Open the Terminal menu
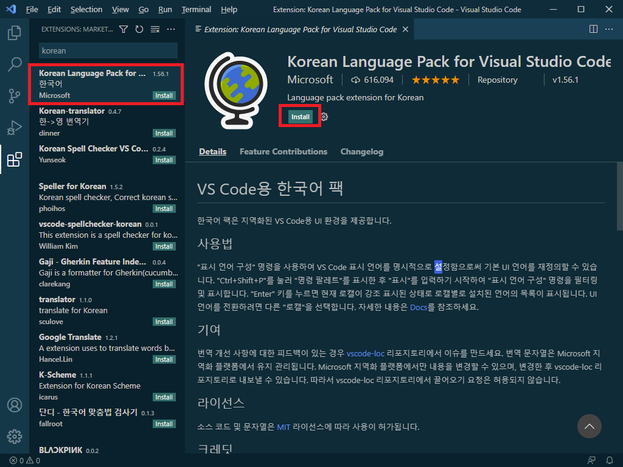 pyautogui.click(x=197, y=10)
